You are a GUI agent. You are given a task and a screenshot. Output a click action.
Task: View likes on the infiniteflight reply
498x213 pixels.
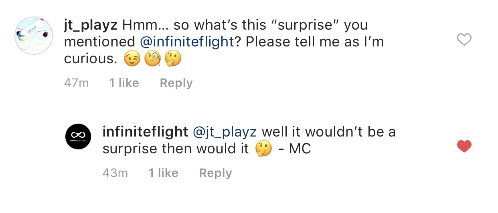coord(163,173)
